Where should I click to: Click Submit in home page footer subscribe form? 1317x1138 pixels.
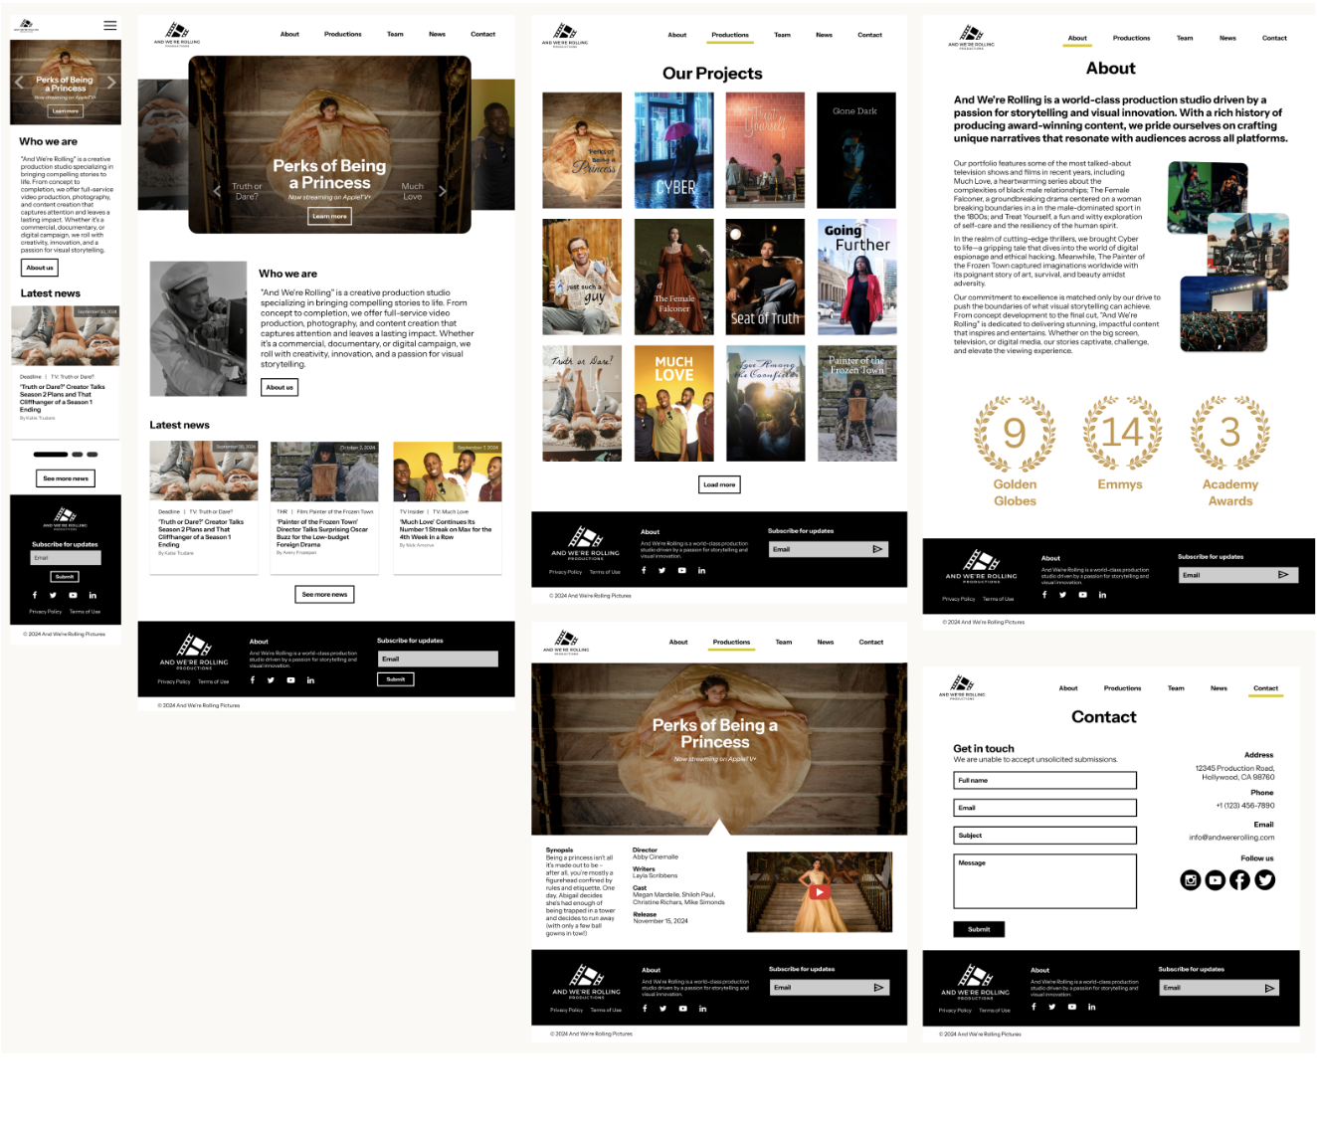pyautogui.click(x=396, y=679)
